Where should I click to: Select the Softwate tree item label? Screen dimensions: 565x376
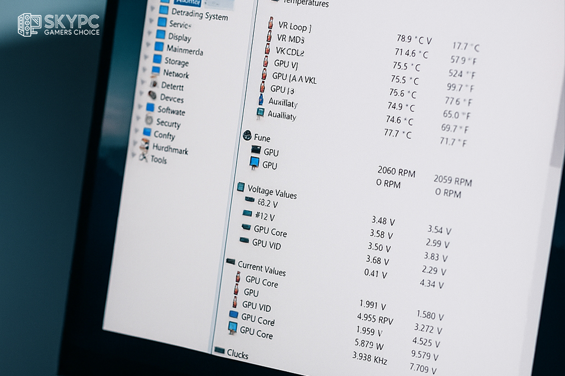pos(171,111)
